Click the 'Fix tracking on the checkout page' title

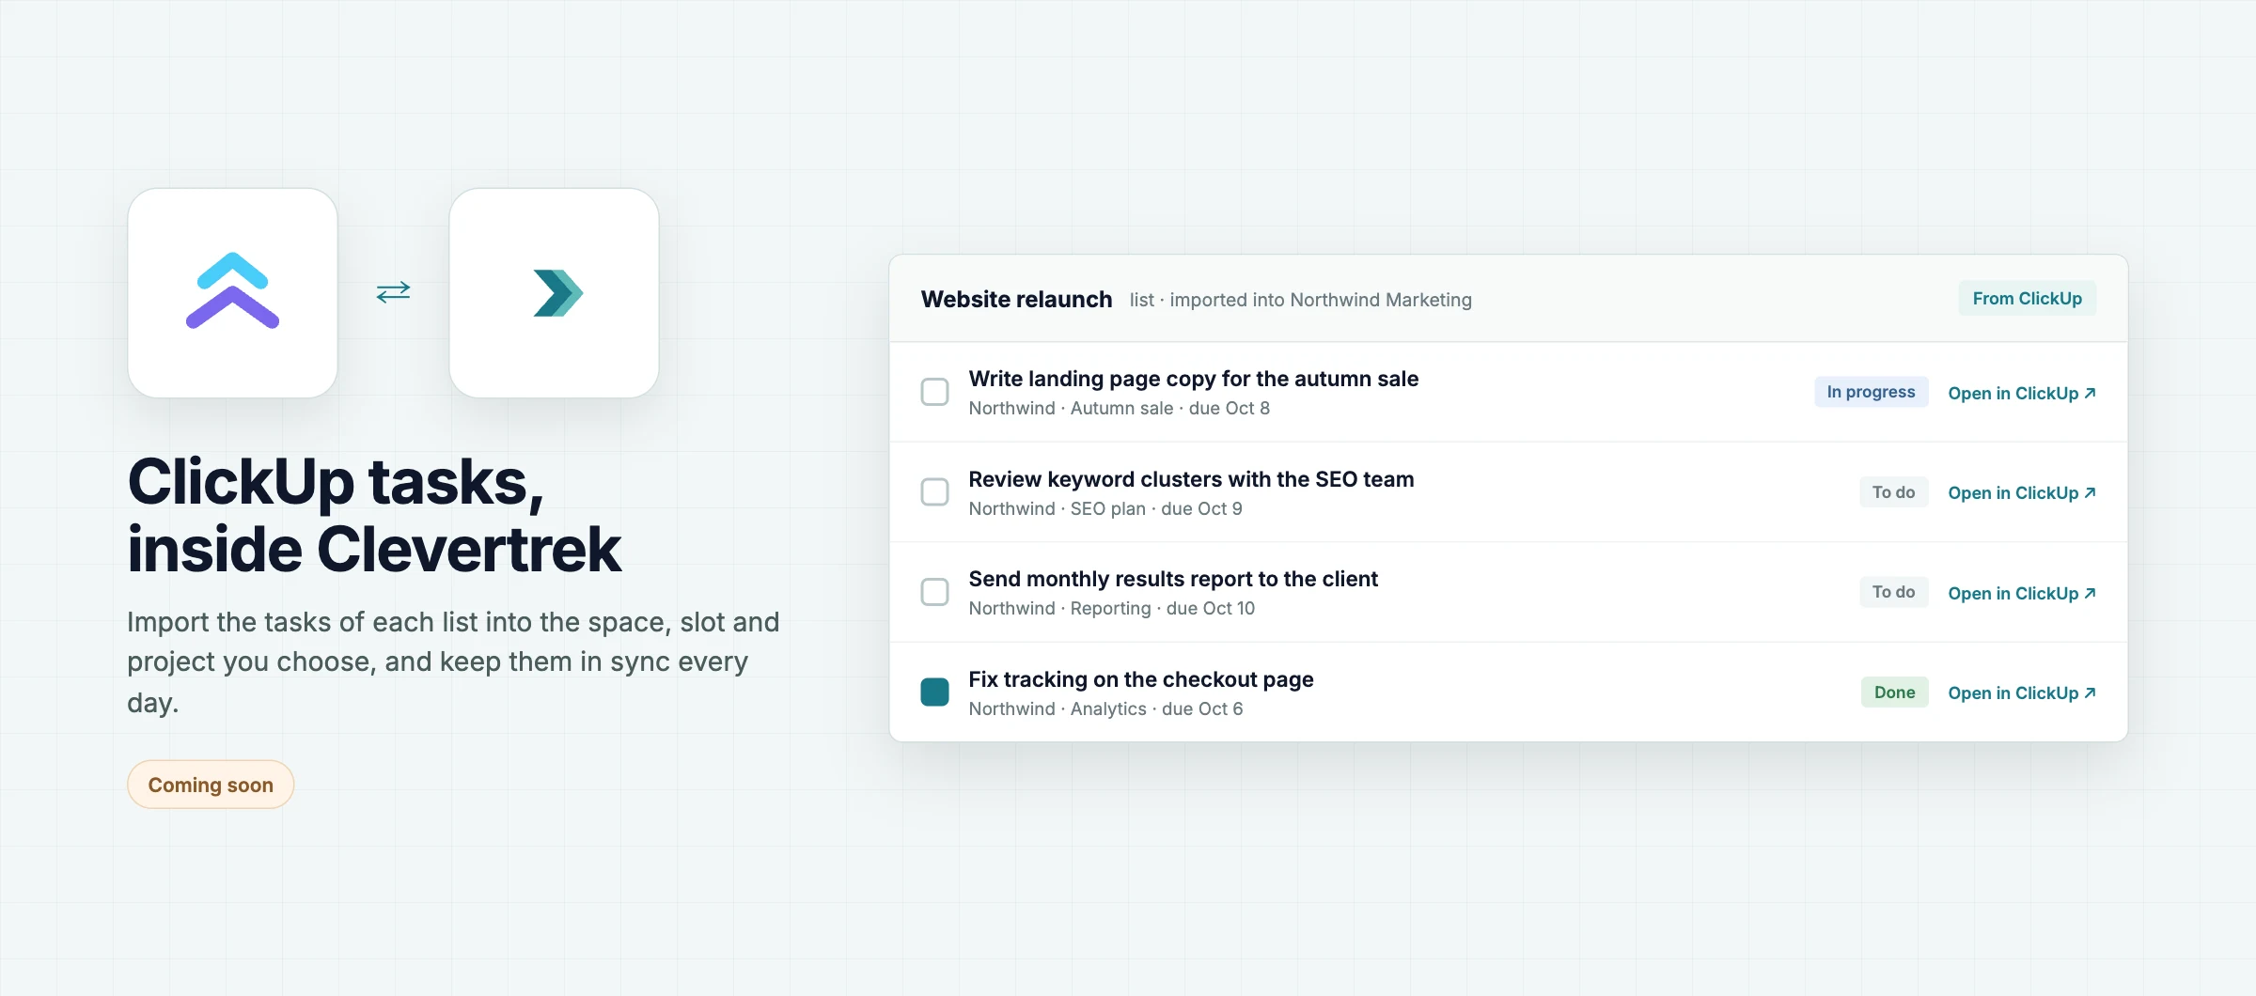click(1141, 679)
